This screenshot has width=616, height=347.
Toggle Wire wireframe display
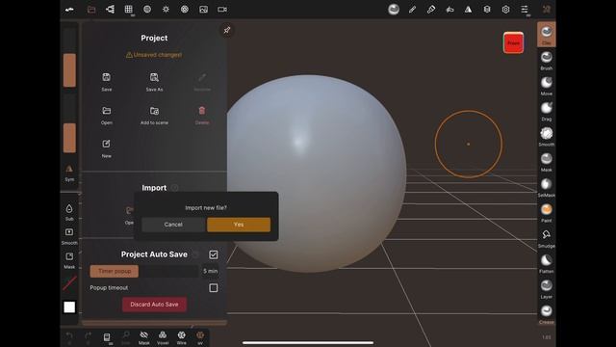coord(182,337)
